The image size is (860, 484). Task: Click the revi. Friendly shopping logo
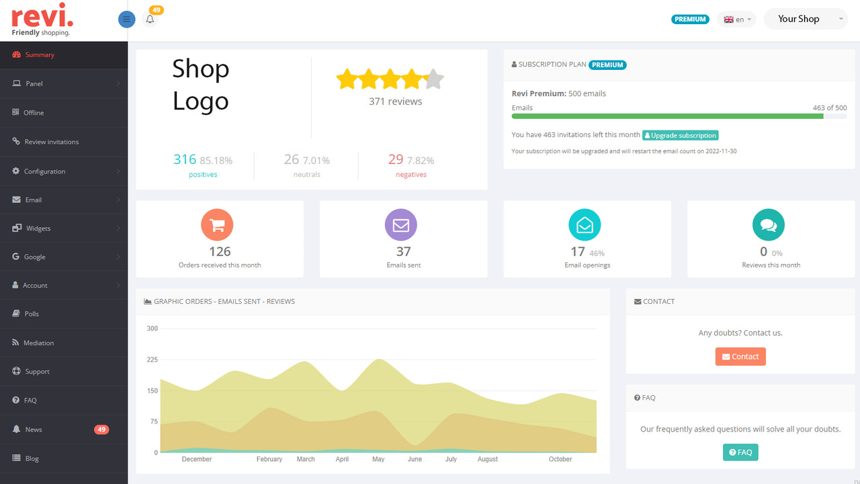(42, 19)
